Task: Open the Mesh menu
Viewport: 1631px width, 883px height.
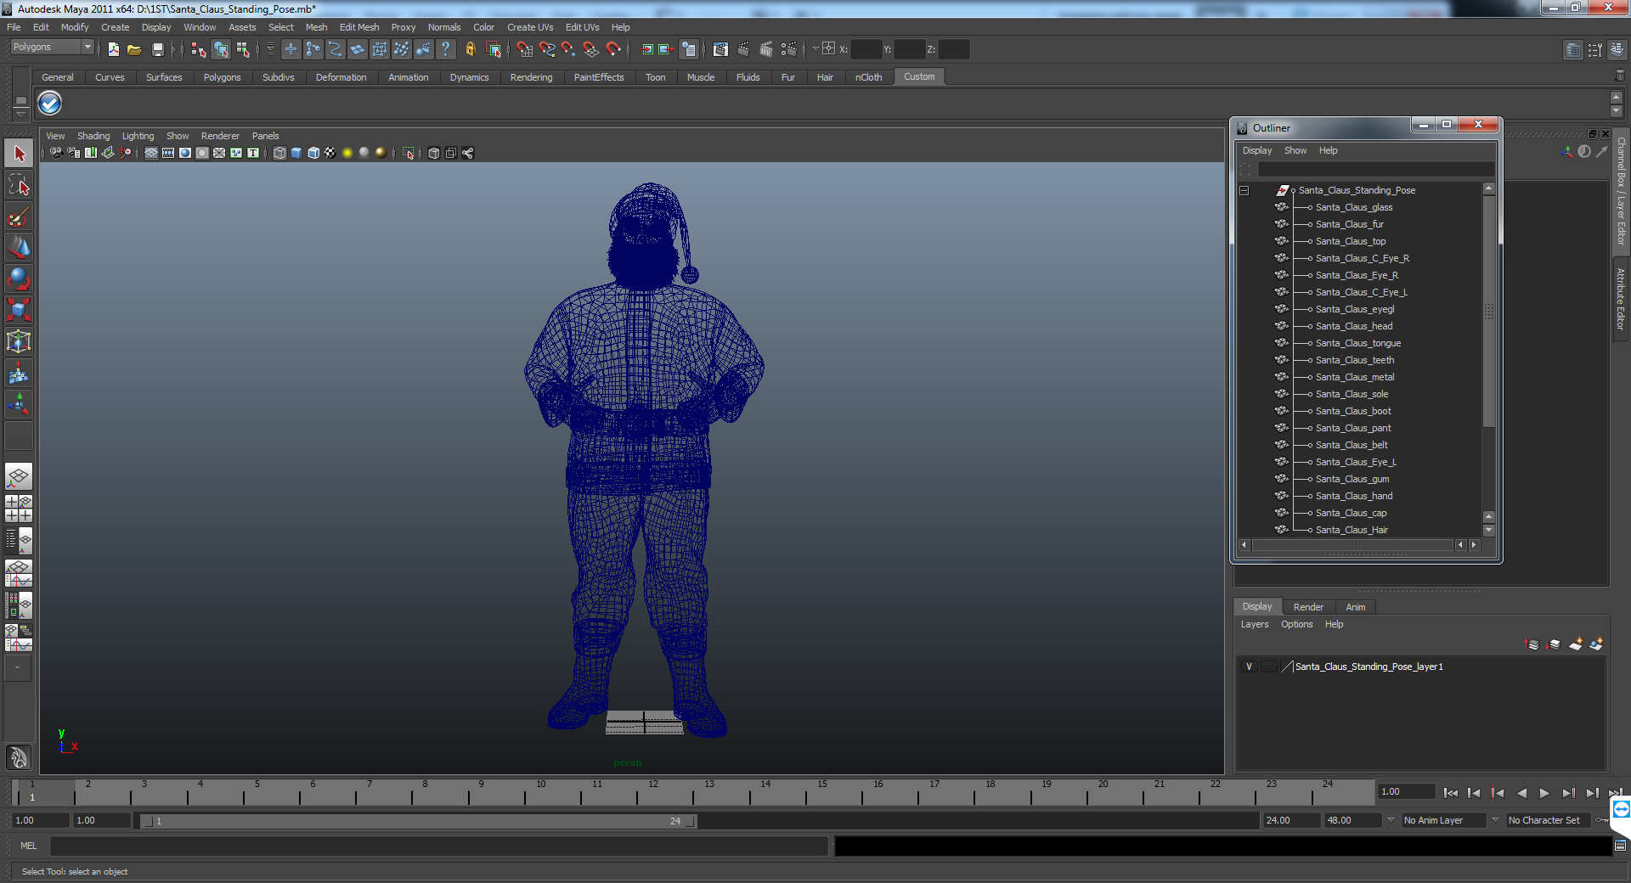Action: (316, 27)
